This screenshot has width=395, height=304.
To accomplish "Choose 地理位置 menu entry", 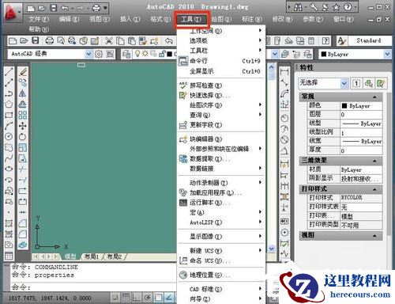I will click(221, 275).
